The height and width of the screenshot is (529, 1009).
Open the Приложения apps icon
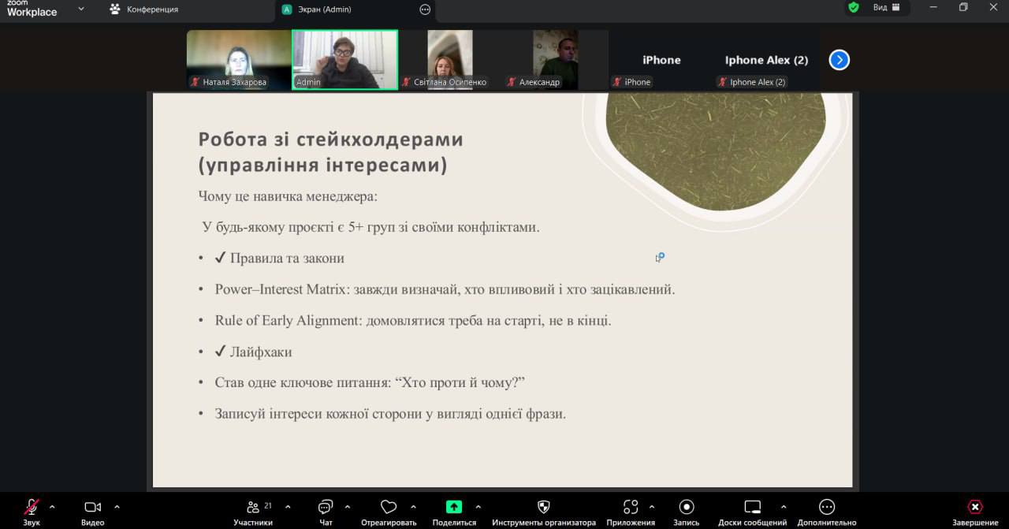click(x=630, y=507)
